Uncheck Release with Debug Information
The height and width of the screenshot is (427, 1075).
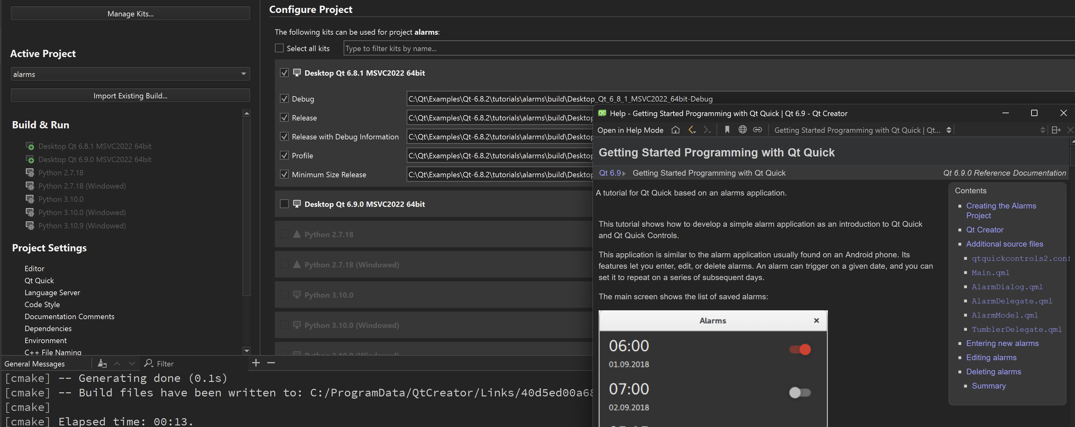[x=284, y=137]
